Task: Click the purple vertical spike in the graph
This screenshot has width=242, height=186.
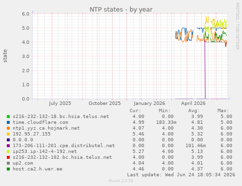Action: [205, 70]
